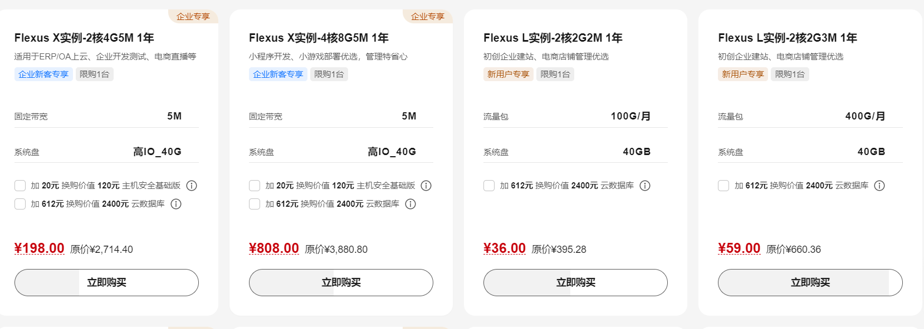Check 加612元 云数据库 box in 4核8G5M card
This screenshot has width=924, height=329.
(255, 204)
